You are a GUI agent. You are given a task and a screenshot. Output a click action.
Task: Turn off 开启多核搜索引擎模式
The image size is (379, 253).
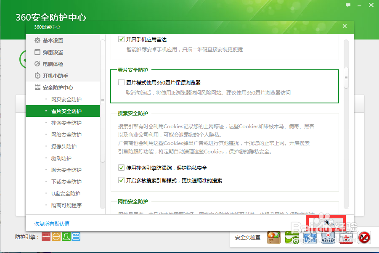pos(121,180)
